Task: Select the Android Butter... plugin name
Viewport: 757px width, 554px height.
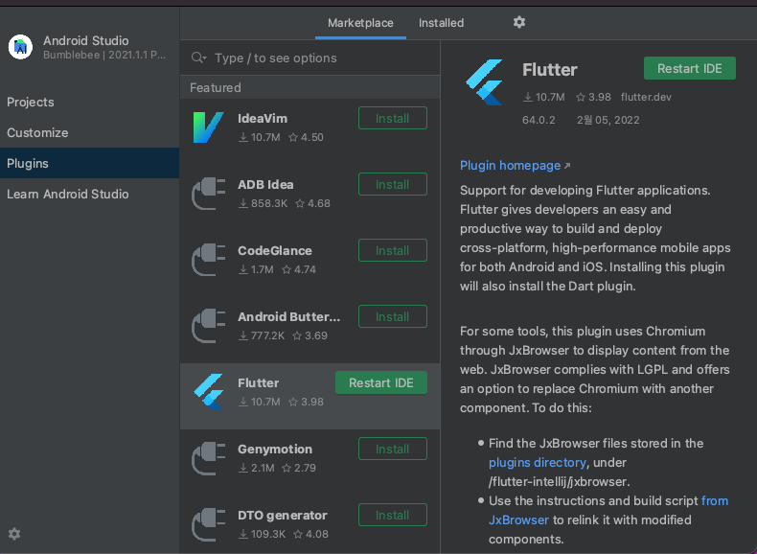Action: 288,317
